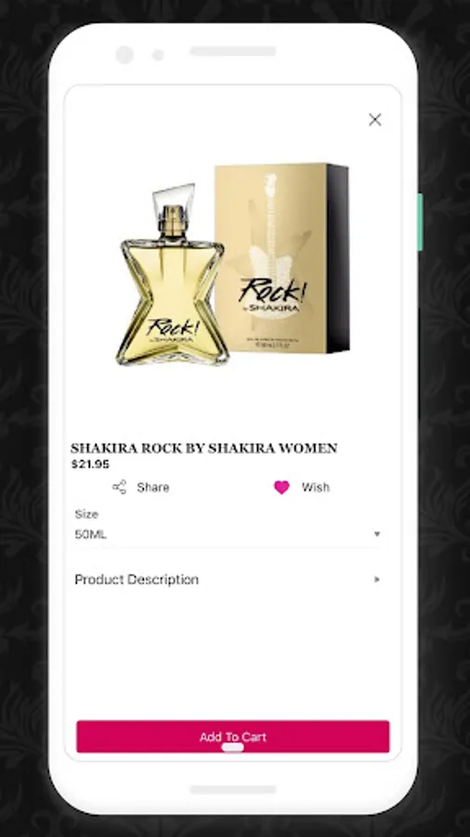
Task: Tap the home pill at screen bottom
Action: (233, 748)
